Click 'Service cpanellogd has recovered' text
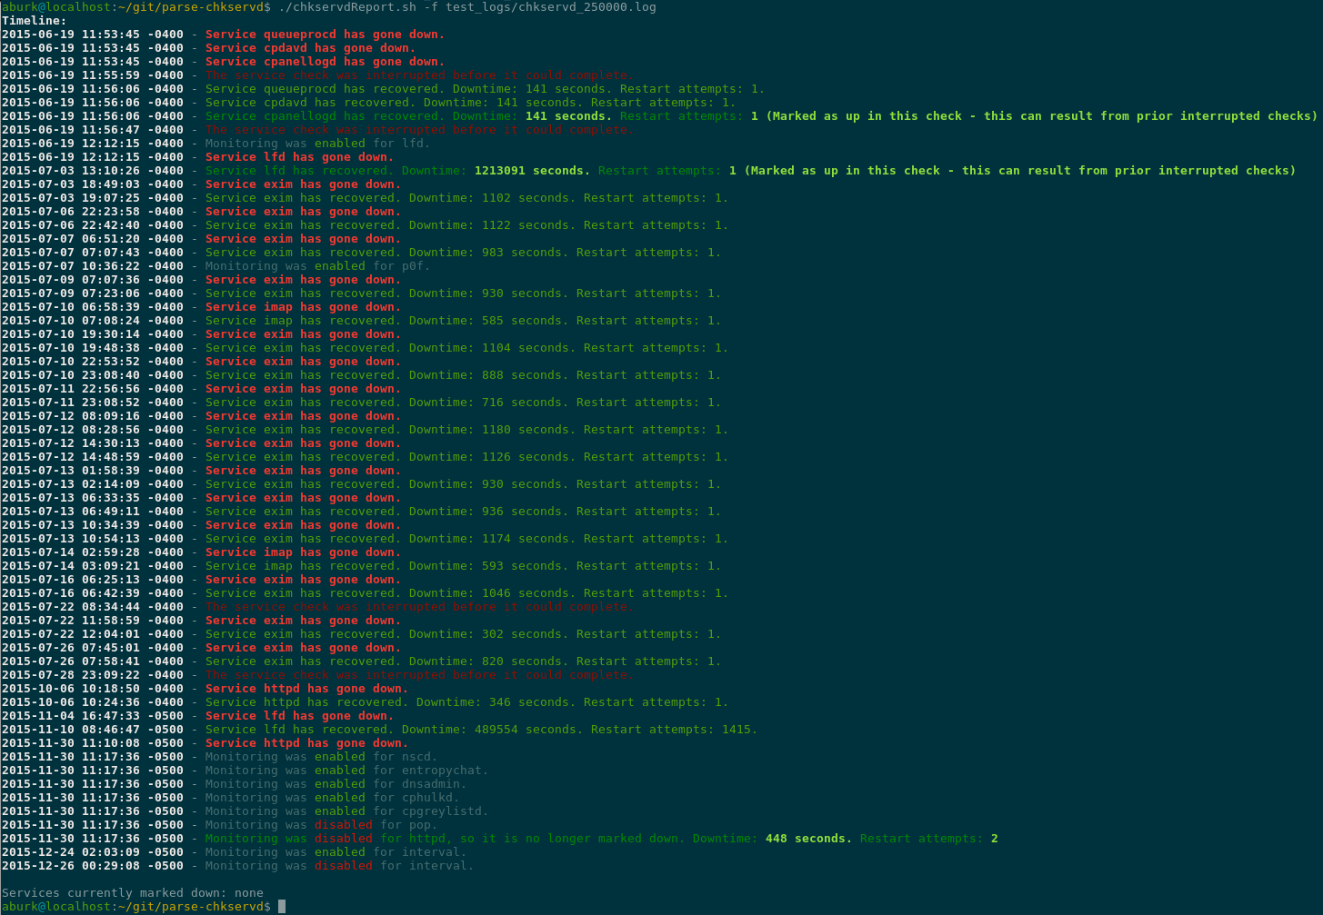The width and height of the screenshot is (1323, 915). [x=326, y=116]
